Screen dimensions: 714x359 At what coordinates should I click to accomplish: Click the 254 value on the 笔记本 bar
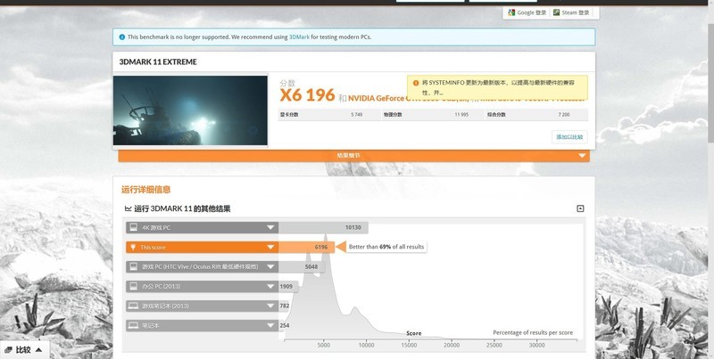[285, 325]
